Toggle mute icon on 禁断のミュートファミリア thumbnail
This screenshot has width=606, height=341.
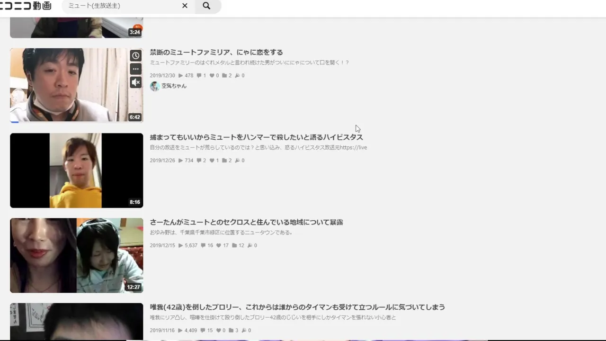coord(136,82)
